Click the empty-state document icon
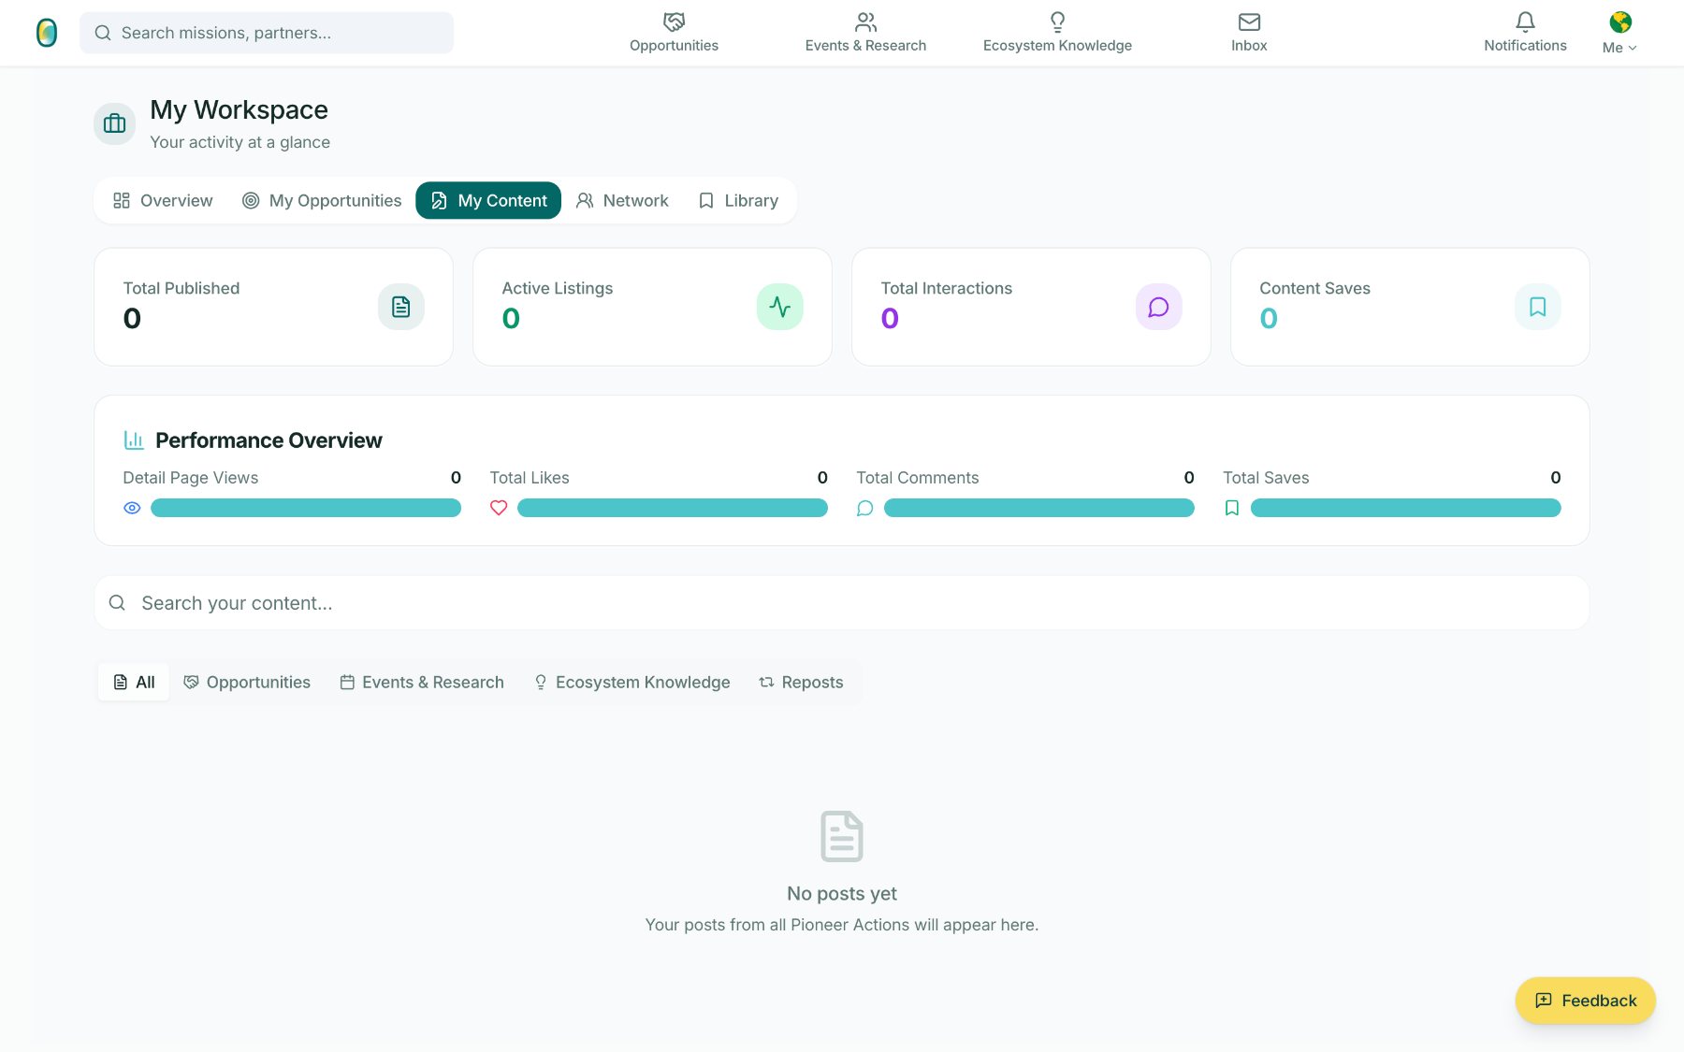This screenshot has width=1684, height=1052. click(x=842, y=836)
